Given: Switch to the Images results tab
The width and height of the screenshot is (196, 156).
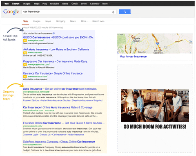Looking at the screenshot, I should [37, 21].
